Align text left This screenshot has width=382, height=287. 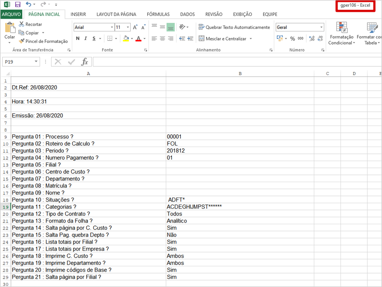tap(154, 39)
